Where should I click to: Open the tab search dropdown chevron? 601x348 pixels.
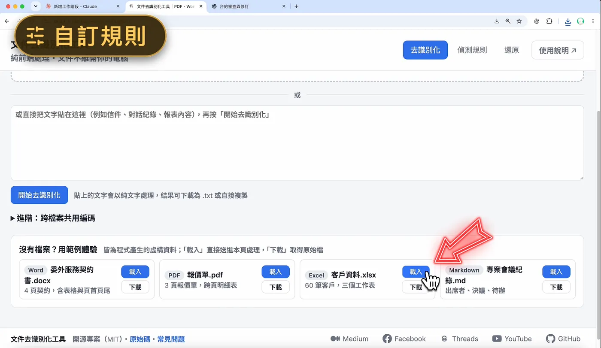pos(36,6)
